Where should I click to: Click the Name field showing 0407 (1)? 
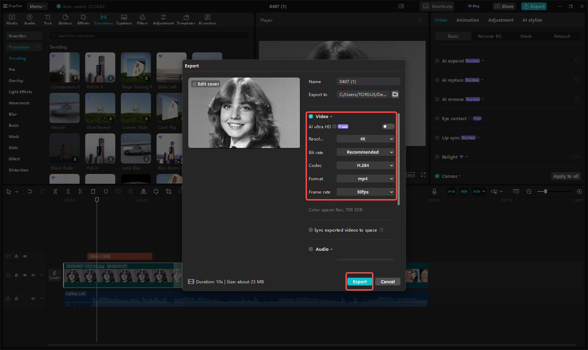coord(368,81)
